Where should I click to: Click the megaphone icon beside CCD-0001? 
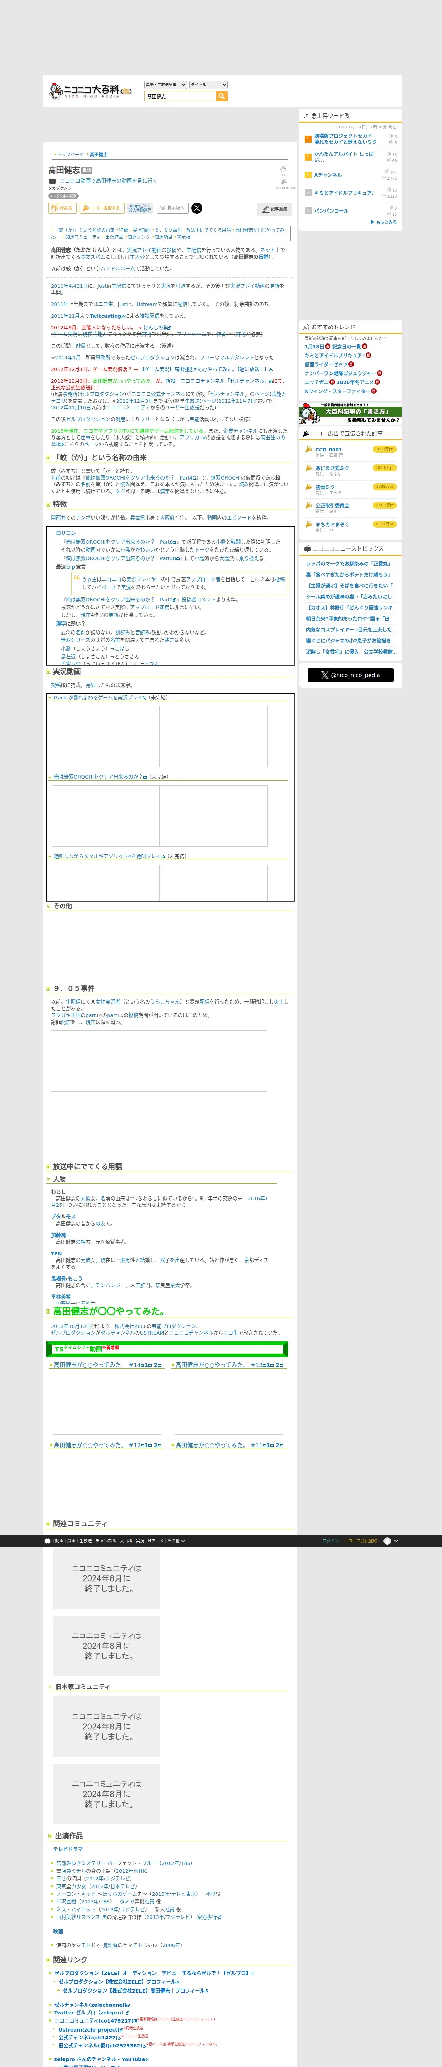309,449
